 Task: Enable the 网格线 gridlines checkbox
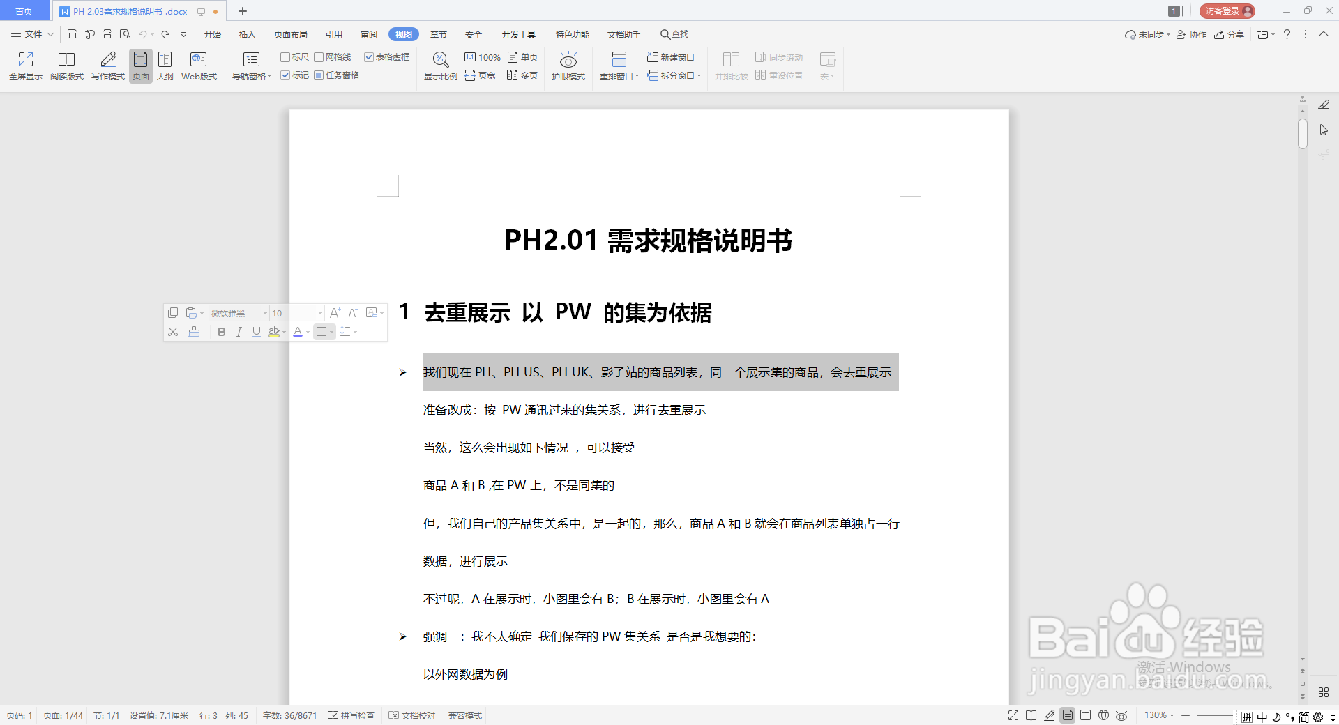[x=319, y=56]
